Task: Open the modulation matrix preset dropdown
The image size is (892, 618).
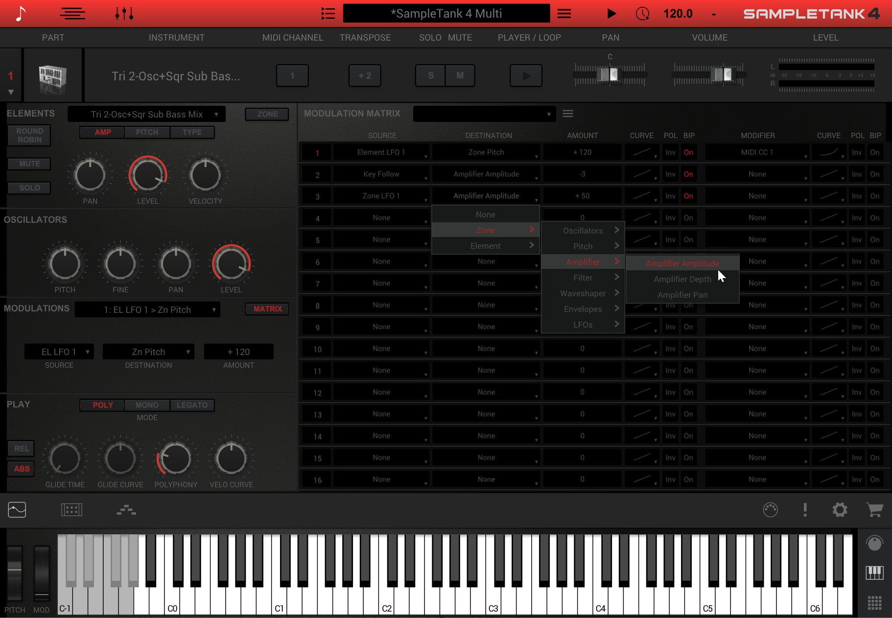Action: click(x=485, y=114)
